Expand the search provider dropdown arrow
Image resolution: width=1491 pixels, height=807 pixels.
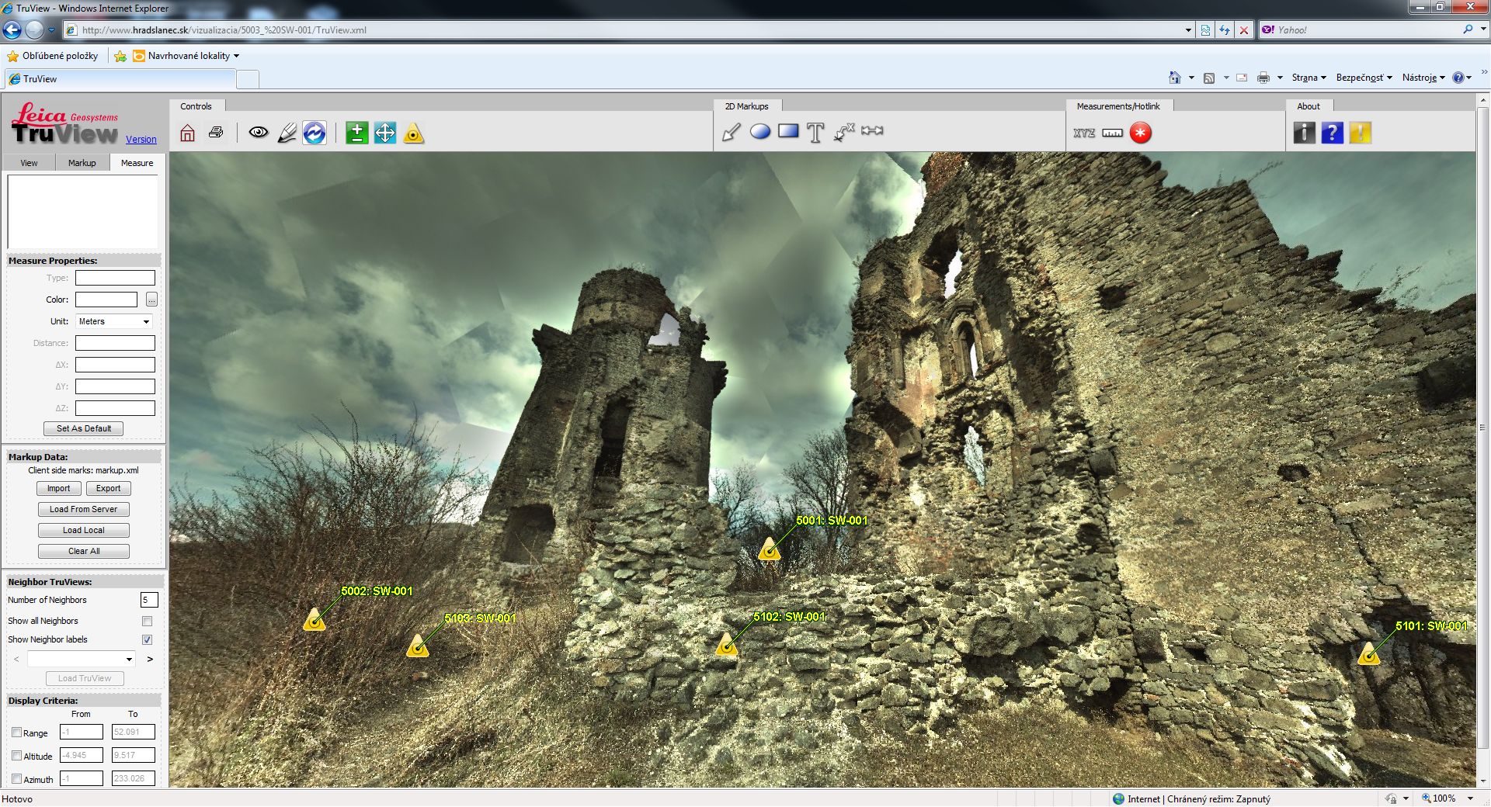[x=1482, y=29]
